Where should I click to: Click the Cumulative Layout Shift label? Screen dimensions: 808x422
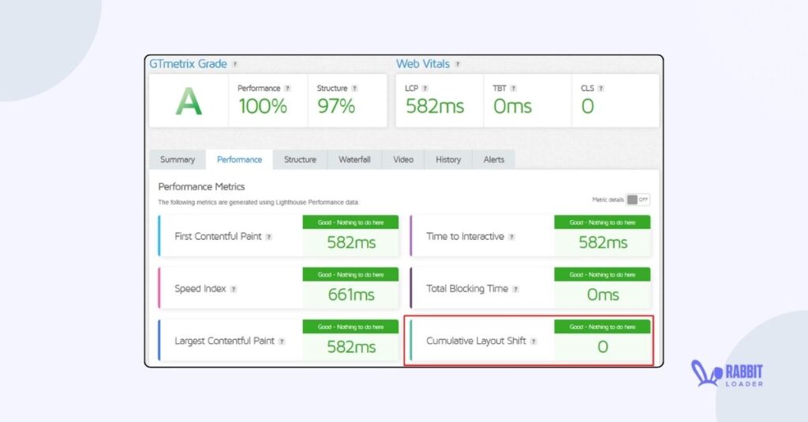[476, 341]
